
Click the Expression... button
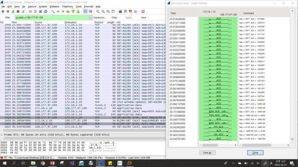[x=100, y=18]
